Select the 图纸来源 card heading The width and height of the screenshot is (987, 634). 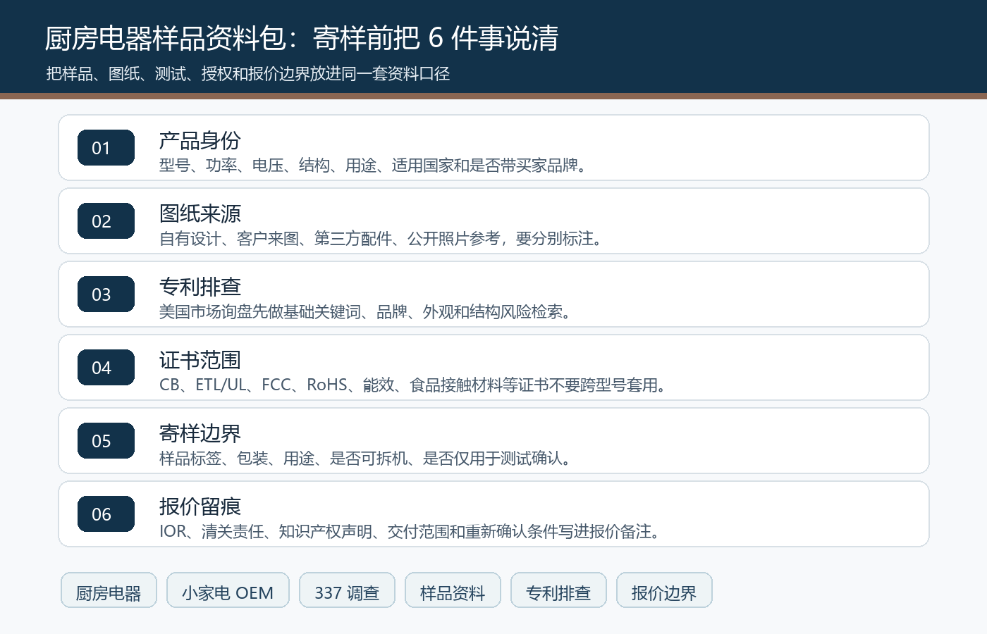tap(200, 214)
